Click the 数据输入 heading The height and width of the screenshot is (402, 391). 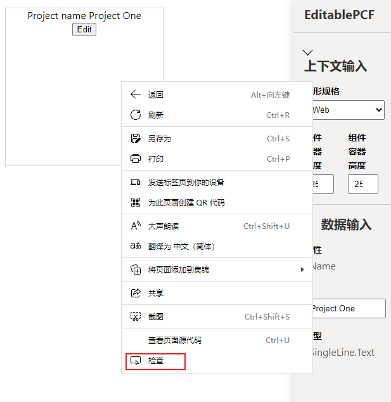point(346,224)
